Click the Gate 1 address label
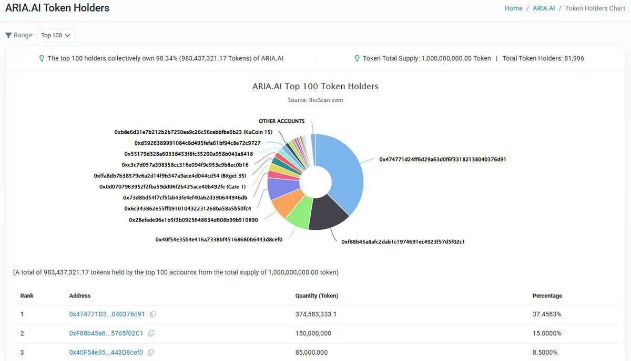The height and width of the screenshot is (361, 631). pos(172,187)
